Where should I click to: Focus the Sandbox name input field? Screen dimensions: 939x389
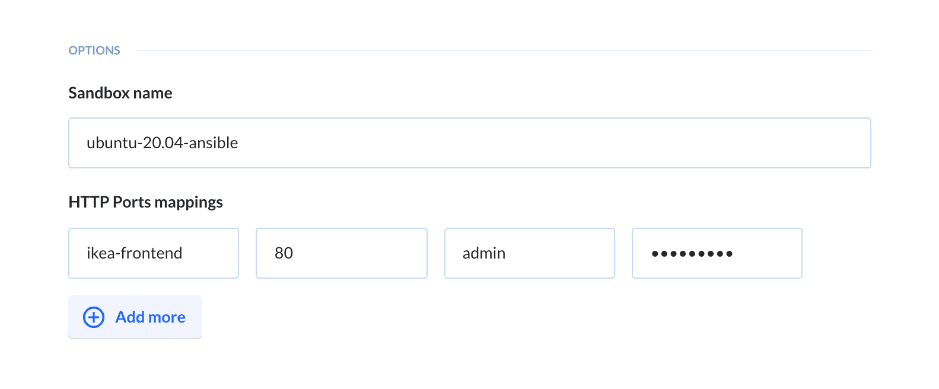[x=469, y=143]
